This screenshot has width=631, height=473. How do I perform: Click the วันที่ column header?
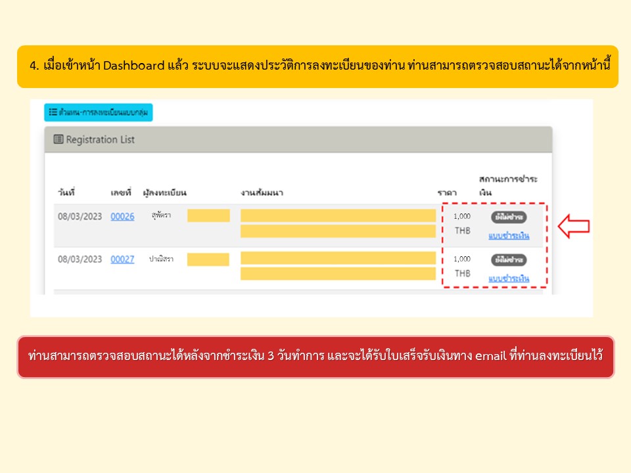[66, 192]
